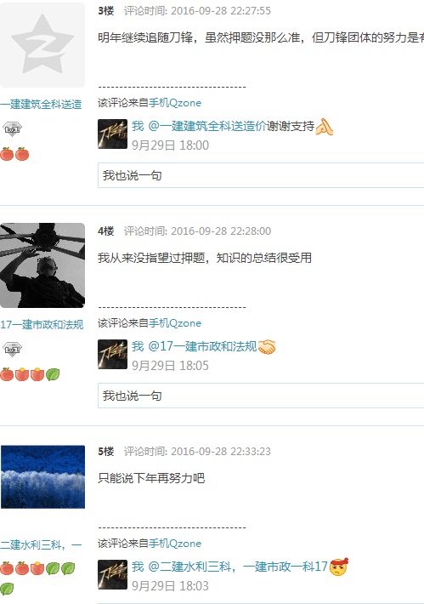
Task: Click the headband face emoji in the floor 5 reply
Action: point(338,567)
